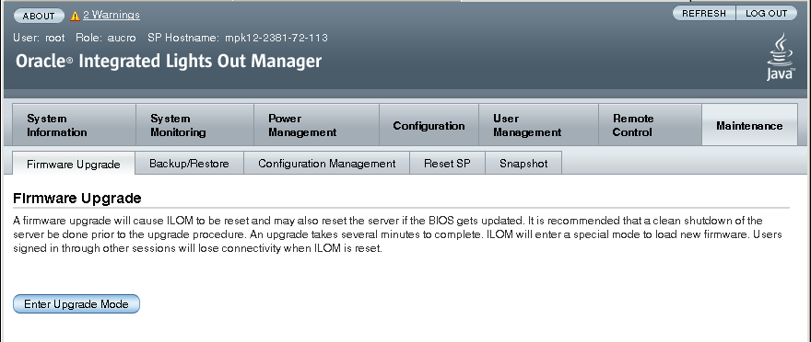Open the System Information tab

click(74, 125)
